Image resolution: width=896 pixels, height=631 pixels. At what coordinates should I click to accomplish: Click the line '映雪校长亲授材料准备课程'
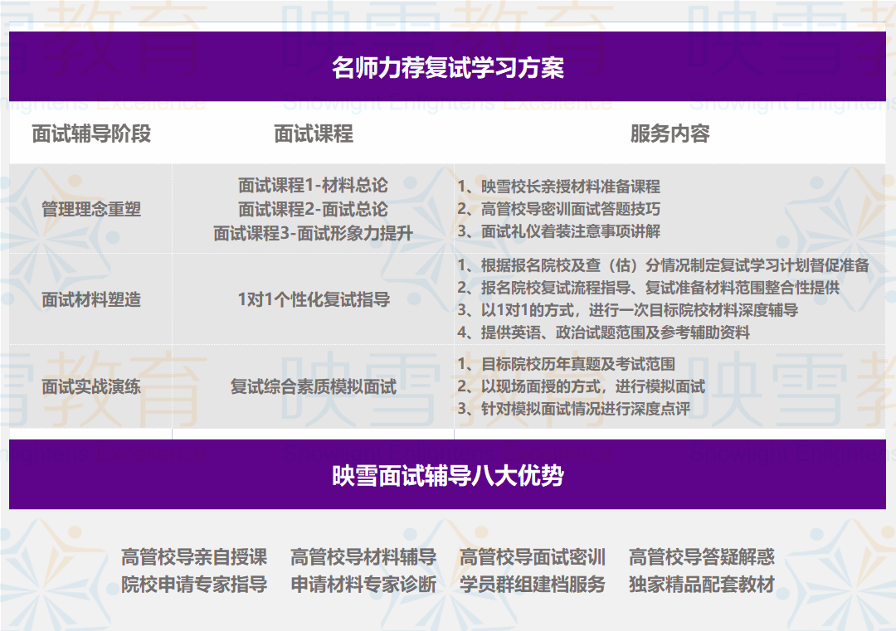click(559, 187)
